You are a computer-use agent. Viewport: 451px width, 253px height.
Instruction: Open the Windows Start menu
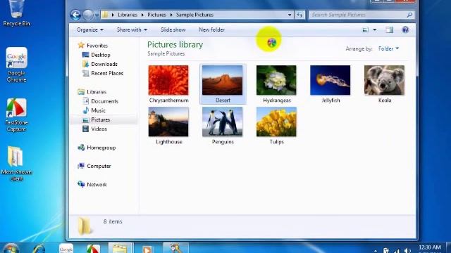tap(11, 248)
